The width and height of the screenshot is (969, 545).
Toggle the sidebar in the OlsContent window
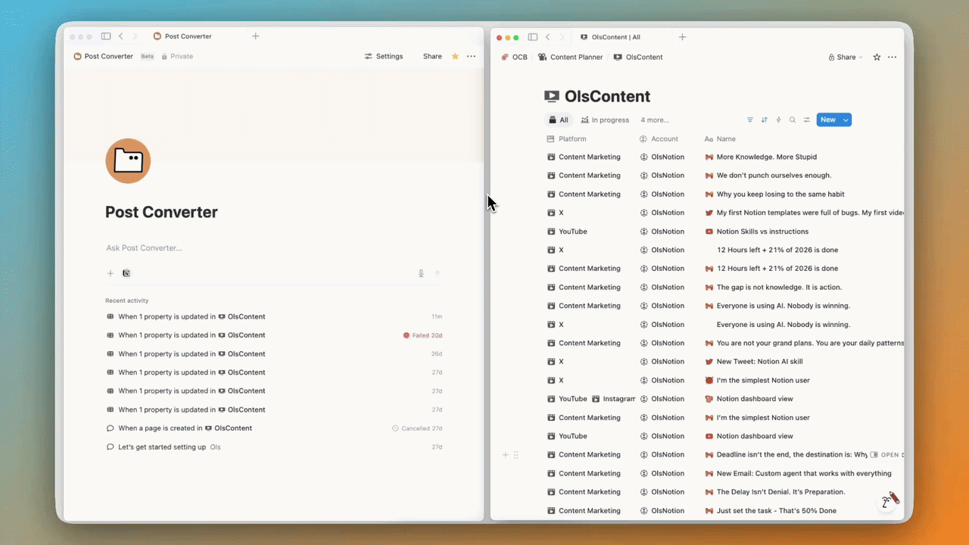(533, 37)
